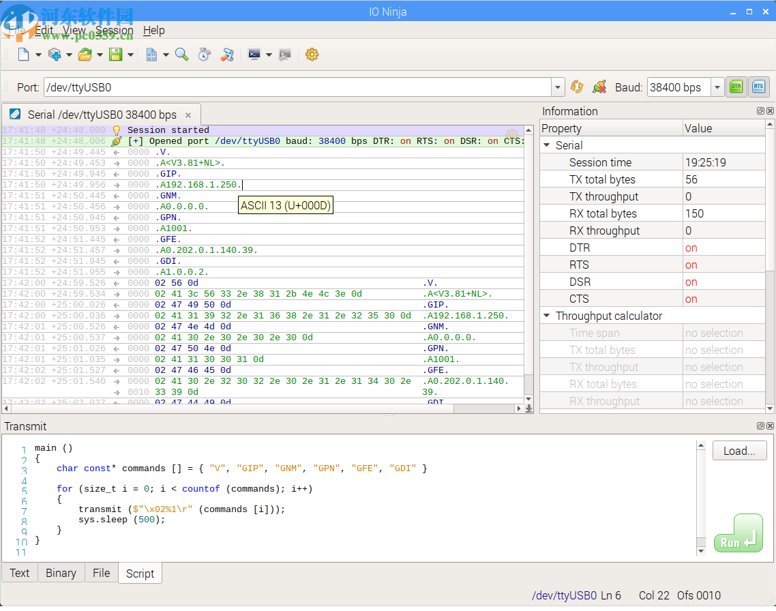Close the port with the disconnect plug icon
This screenshot has height=611, width=776.
pos(599,87)
